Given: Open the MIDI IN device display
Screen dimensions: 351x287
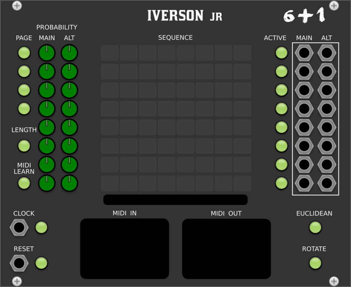Looking at the screenshot, I should (125, 249).
